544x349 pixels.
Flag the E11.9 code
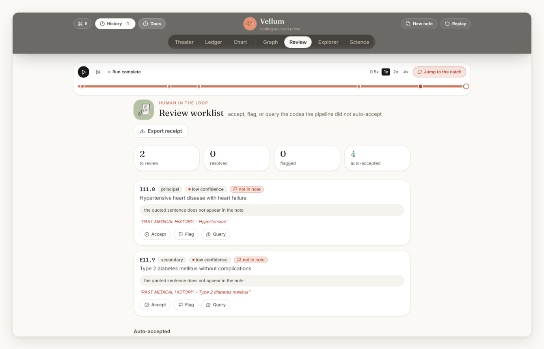coord(186,305)
